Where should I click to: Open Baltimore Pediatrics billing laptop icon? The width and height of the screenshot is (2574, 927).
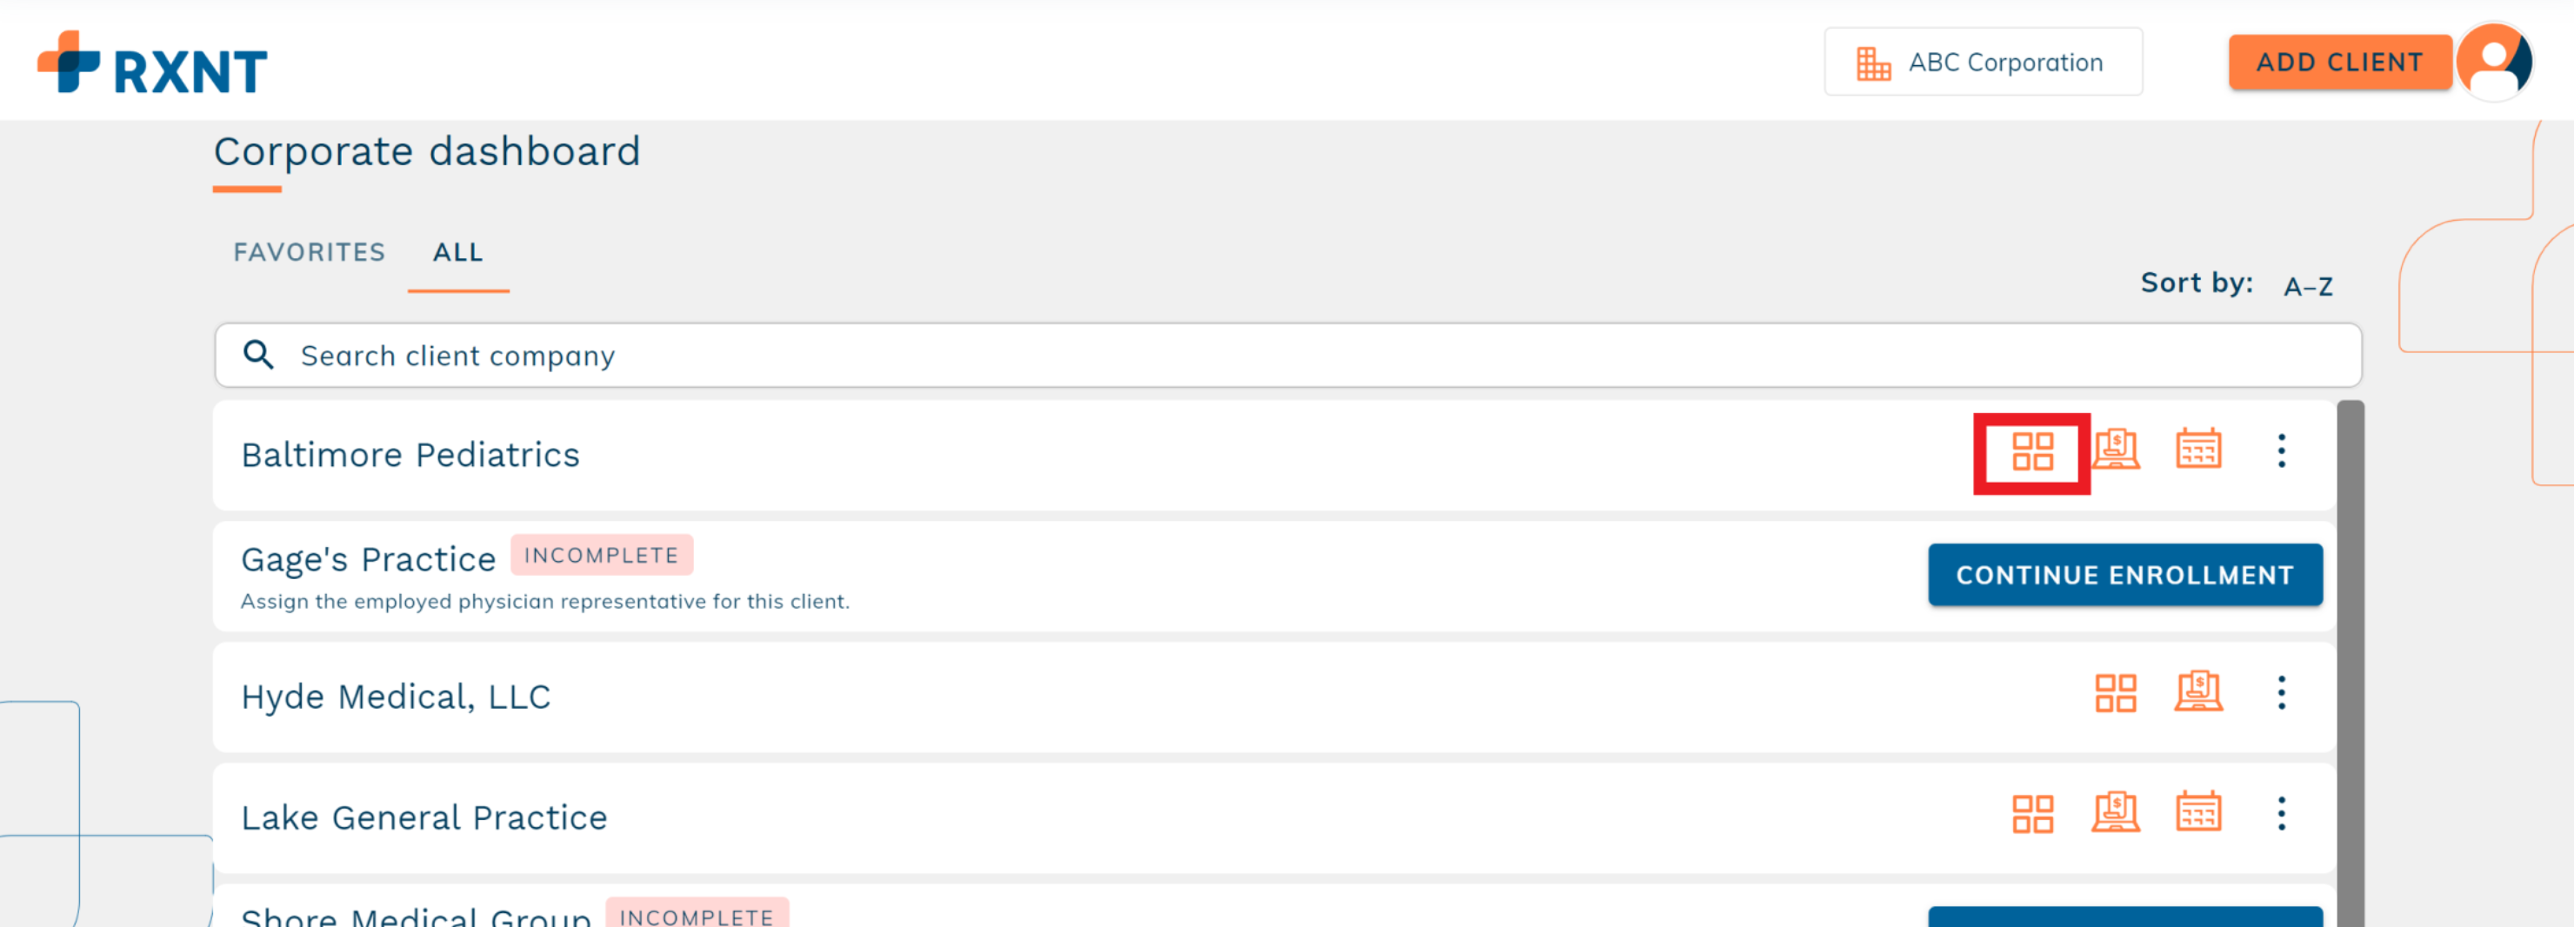pos(2116,450)
